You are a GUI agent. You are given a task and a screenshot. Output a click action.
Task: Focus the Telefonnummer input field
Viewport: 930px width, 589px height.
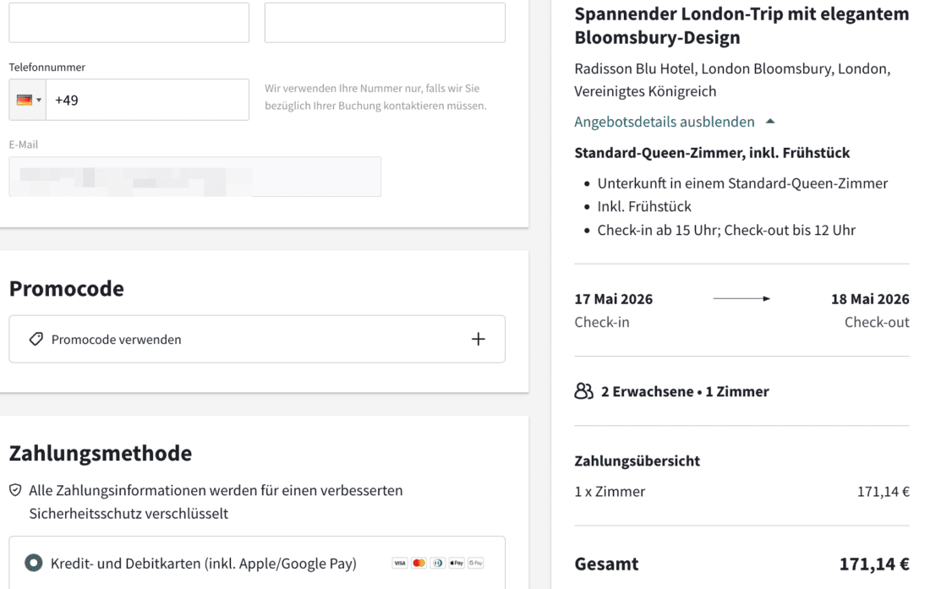[x=148, y=100]
